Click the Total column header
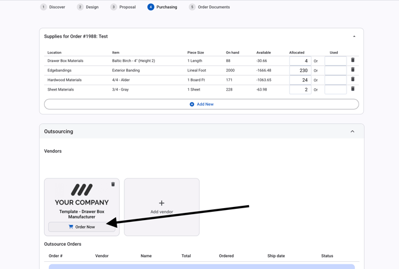This screenshot has height=269, width=399. pos(186,256)
